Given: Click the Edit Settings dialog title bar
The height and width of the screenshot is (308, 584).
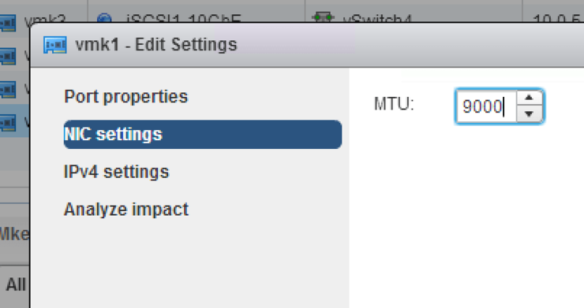Looking at the screenshot, I should coord(307,45).
